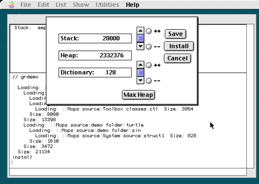
Task: Click the down arrow of Stack scrollbar
Action: tap(140, 46)
